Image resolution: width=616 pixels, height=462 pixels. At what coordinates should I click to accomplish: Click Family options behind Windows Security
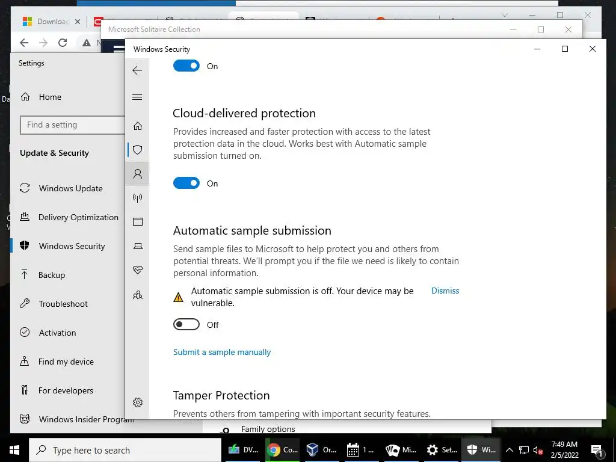tap(268, 429)
